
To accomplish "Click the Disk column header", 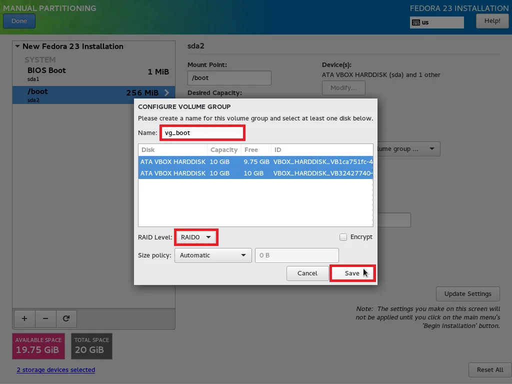I will [x=172, y=150].
